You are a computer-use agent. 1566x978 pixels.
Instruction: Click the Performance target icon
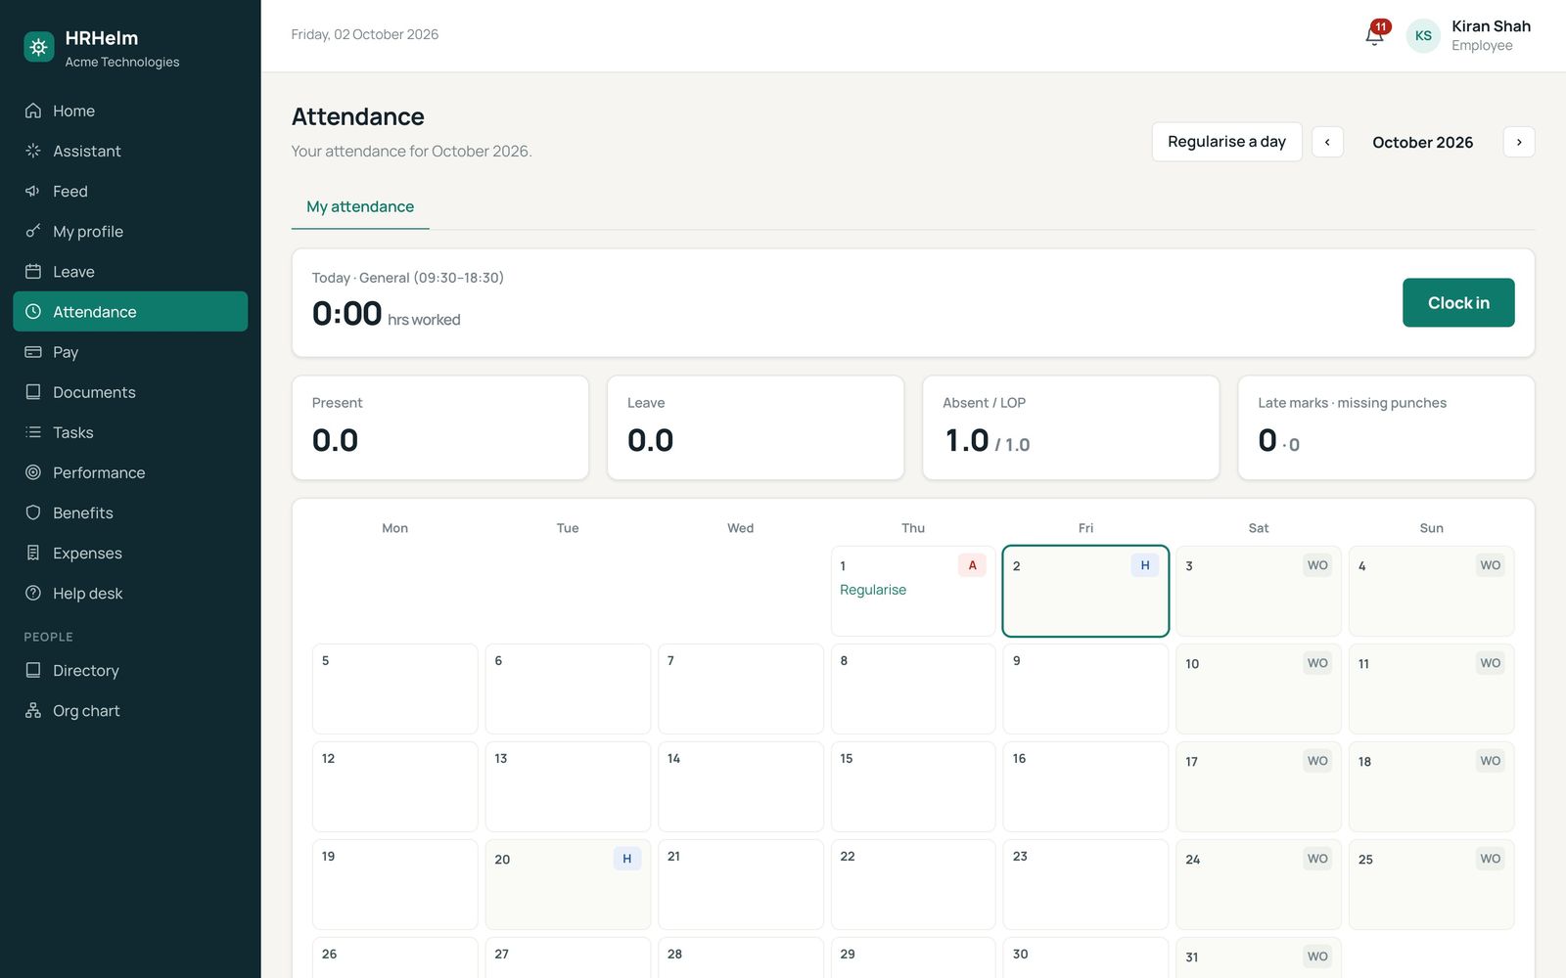[x=33, y=471]
